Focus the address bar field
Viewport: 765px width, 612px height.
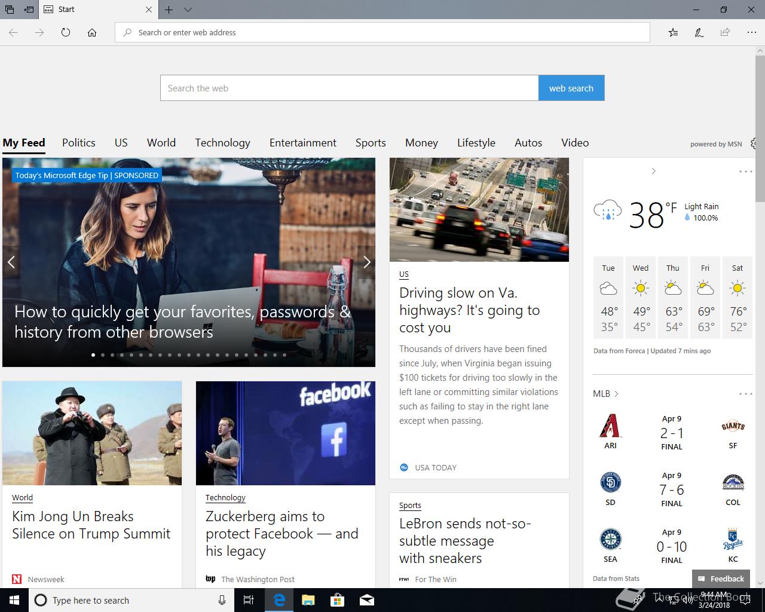(x=382, y=32)
